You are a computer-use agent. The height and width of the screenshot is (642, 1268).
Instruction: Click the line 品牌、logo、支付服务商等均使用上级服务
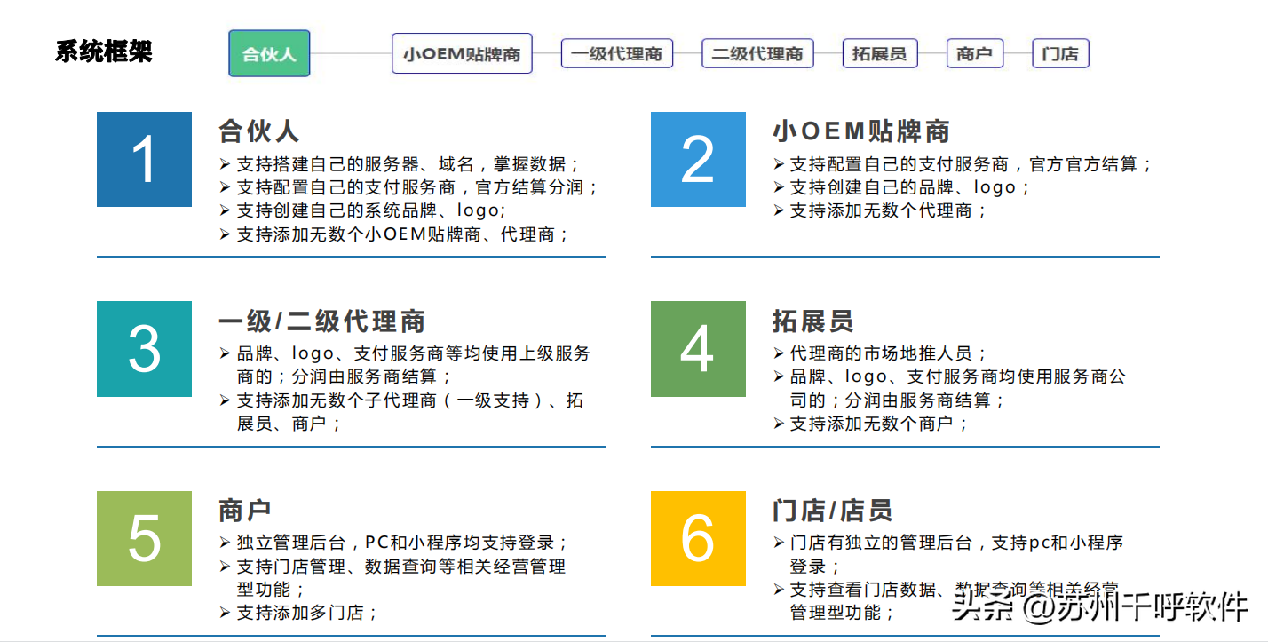405,353
